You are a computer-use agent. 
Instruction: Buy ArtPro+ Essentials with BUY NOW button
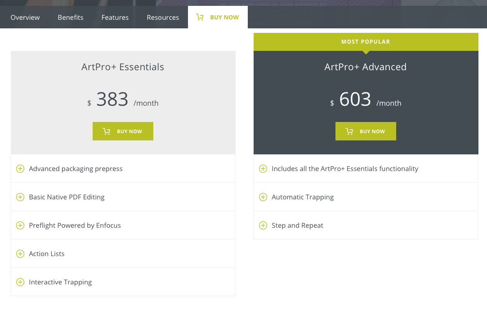[x=123, y=131]
